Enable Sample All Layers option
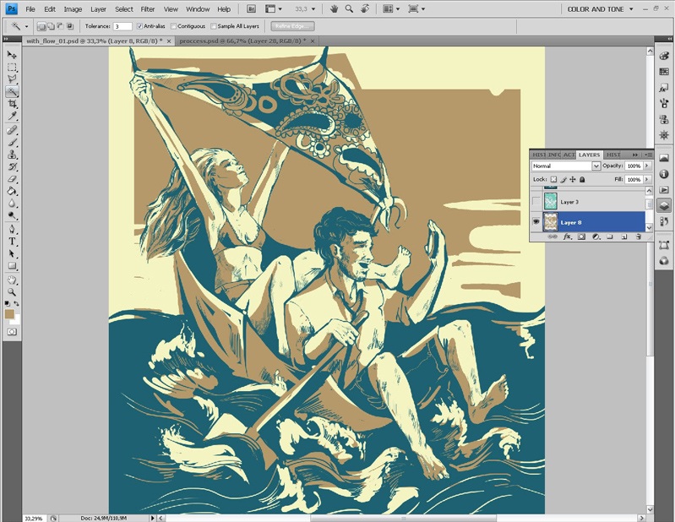This screenshot has width=675, height=522. click(x=215, y=26)
